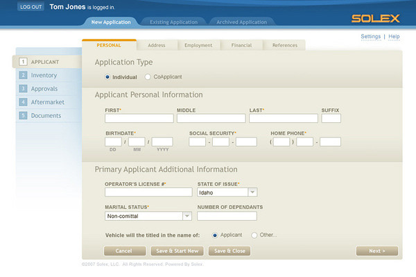Screen dimensions: 416x277
Task: Click the number 5 Documents step icon
Action: (23, 115)
